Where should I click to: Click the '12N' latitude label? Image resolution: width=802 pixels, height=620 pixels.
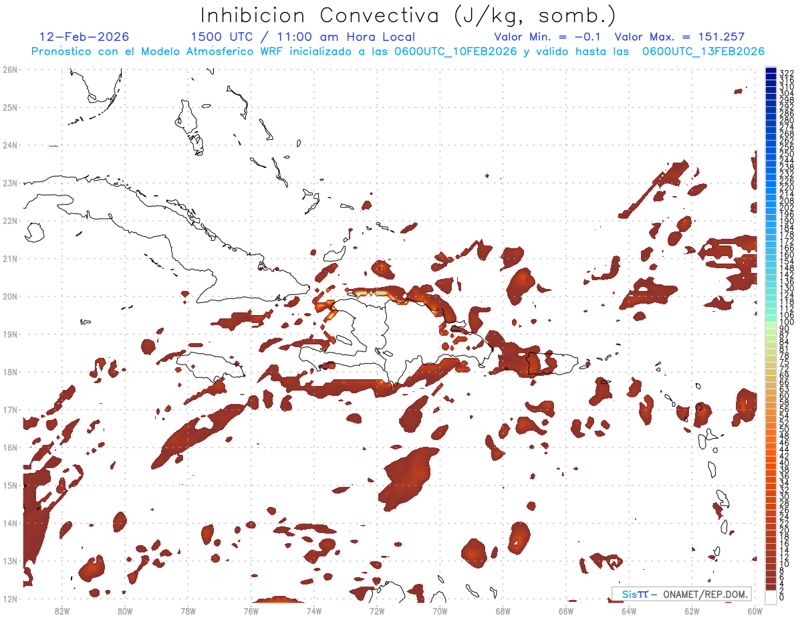pyautogui.click(x=10, y=599)
